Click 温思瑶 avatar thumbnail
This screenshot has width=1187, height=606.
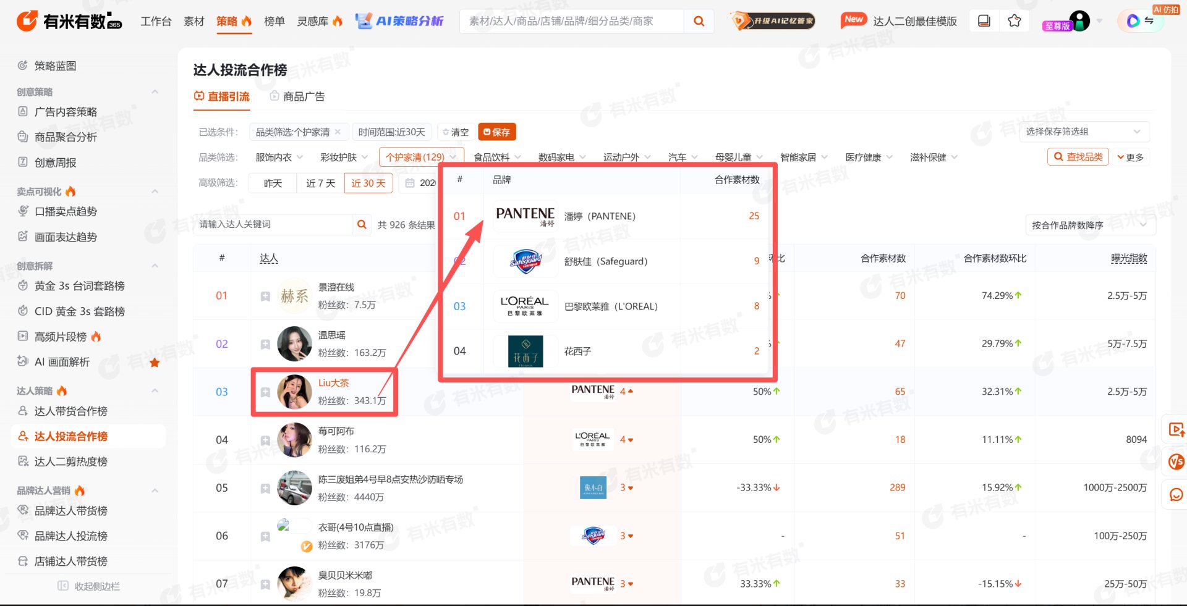coord(294,344)
